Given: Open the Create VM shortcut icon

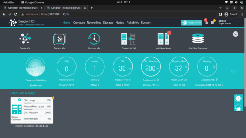Looking at the screenshot, I should 25,39.
